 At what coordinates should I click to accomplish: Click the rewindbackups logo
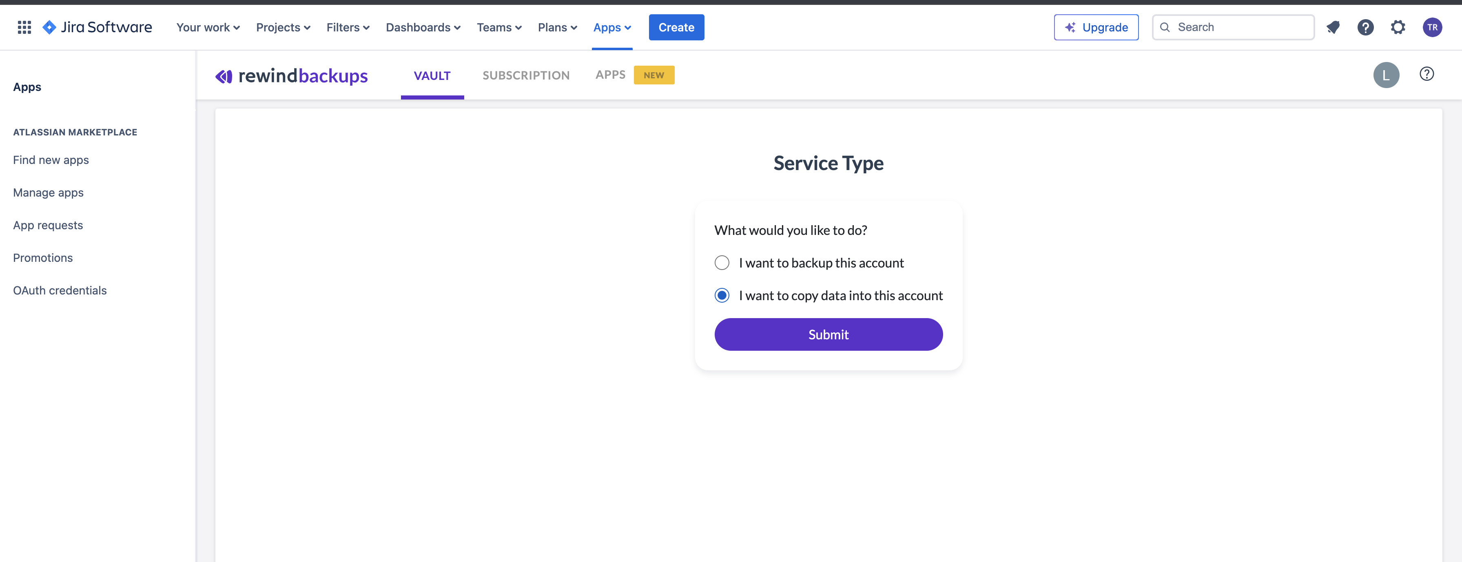[x=291, y=75]
